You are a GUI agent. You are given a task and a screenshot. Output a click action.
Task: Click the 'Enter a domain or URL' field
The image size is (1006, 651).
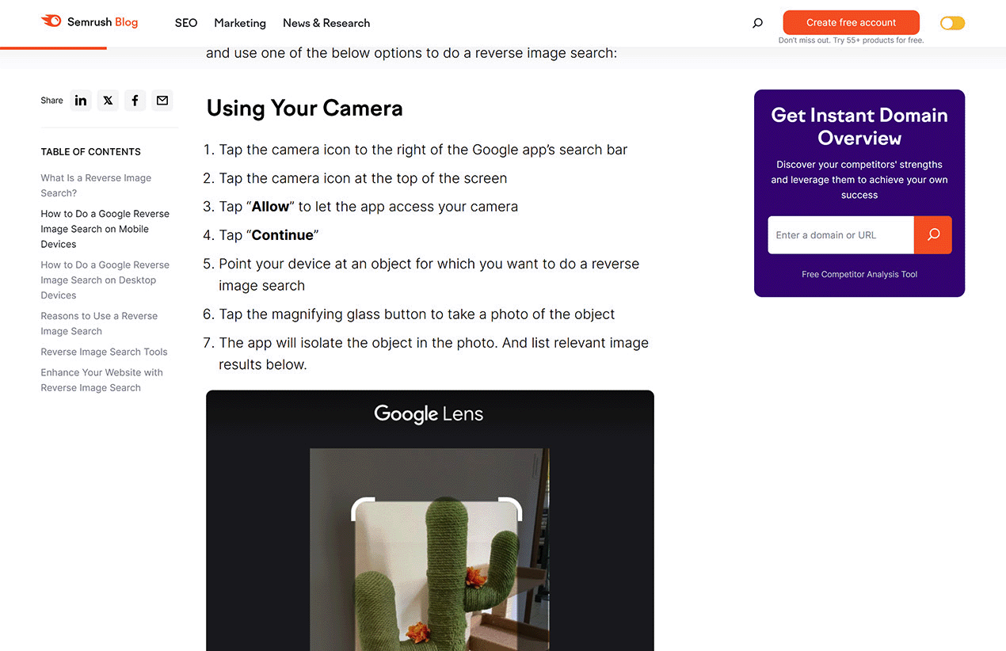click(840, 235)
